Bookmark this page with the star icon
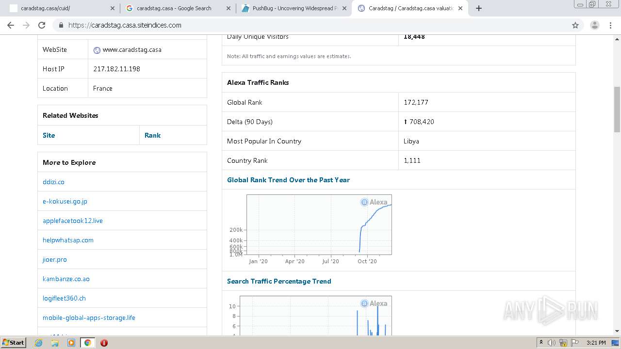 pos(575,25)
